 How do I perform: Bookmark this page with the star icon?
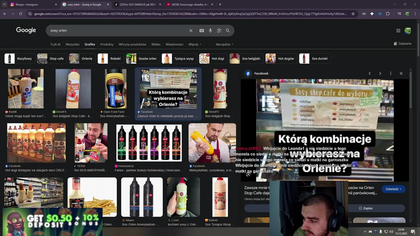point(353,14)
